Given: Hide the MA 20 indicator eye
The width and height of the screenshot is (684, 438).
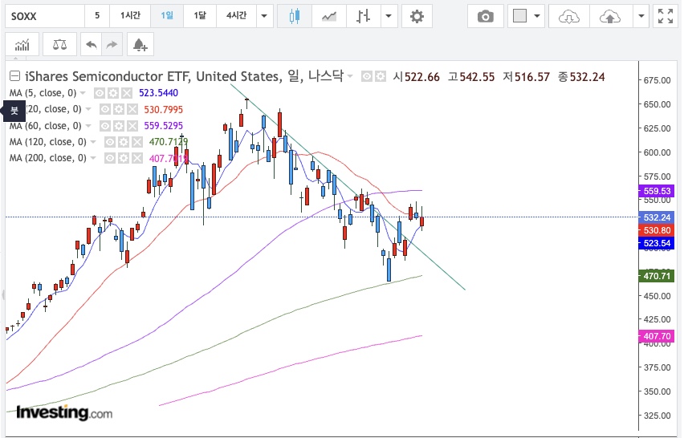Looking at the screenshot, I should pyautogui.click(x=104, y=109).
